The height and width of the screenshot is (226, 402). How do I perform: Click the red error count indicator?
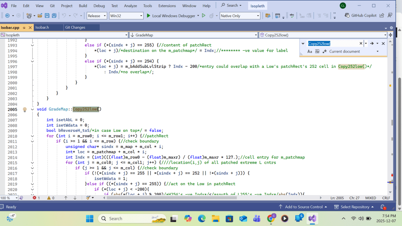36,198
